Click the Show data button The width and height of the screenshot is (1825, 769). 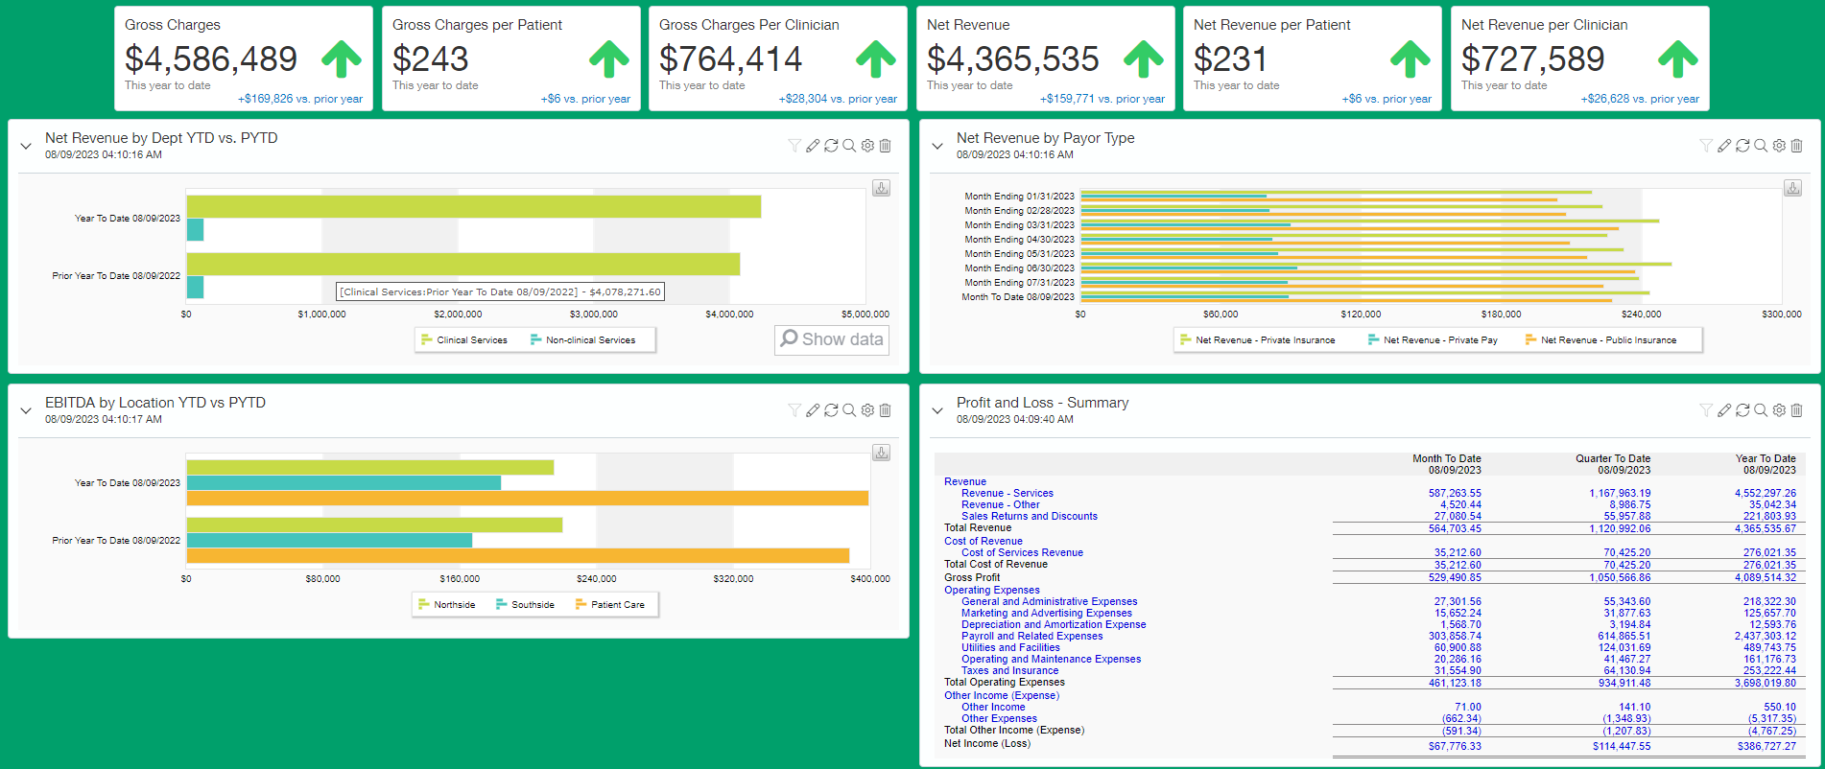coord(832,339)
